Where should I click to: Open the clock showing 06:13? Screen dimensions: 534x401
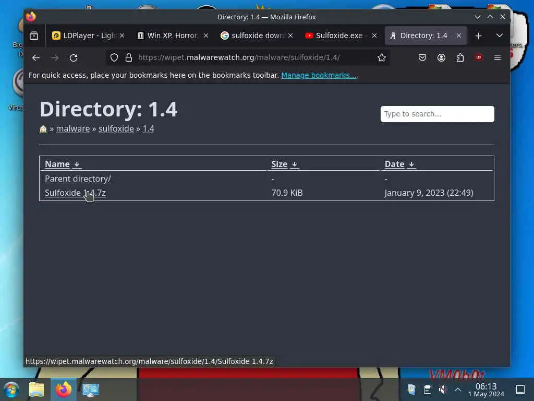(486, 390)
